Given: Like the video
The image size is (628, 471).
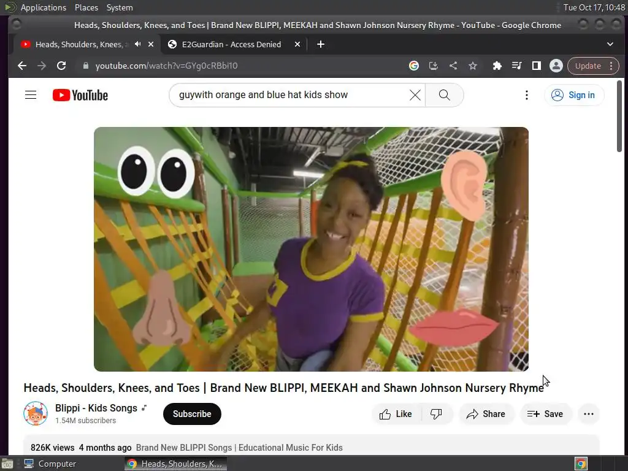Looking at the screenshot, I should [x=396, y=414].
